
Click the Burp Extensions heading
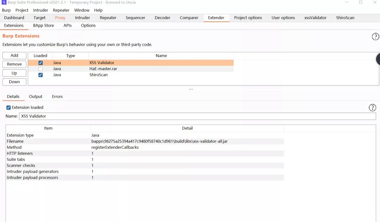pos(21,36)
